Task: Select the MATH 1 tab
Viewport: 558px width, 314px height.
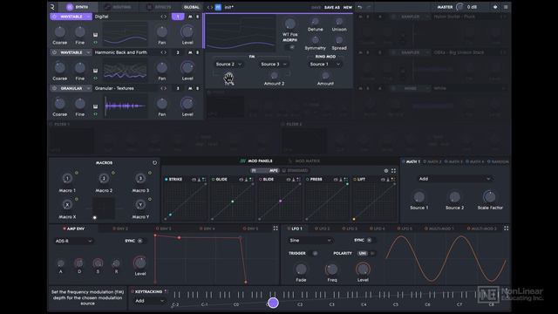Action: point(412,161)
